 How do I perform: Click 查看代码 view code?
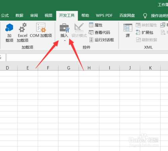point(99,32)
